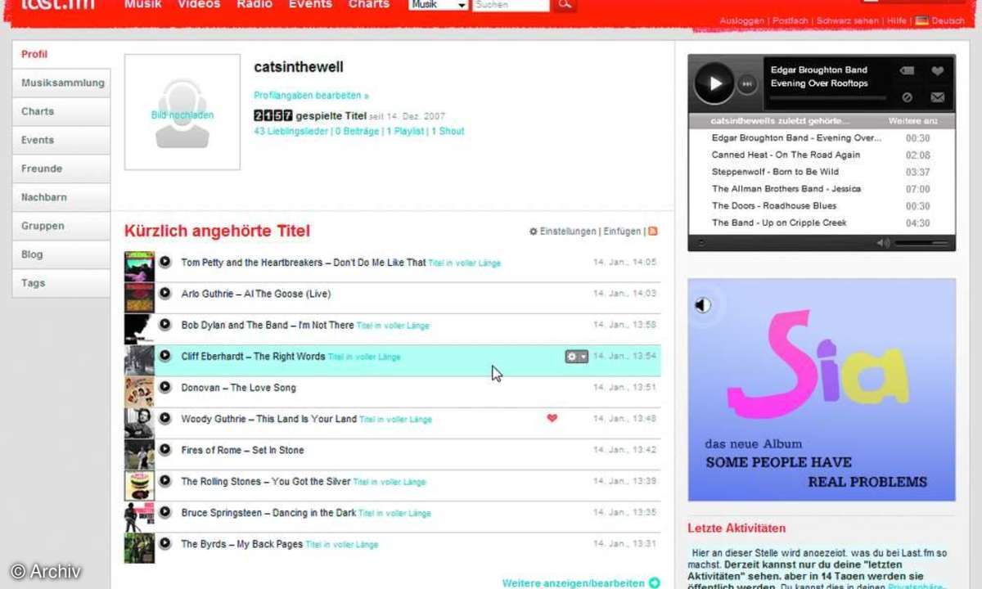The height and width of the screenshot is (589, 982).
Task: Select the Musiksammlung sidebar tab
Action: 61,83
